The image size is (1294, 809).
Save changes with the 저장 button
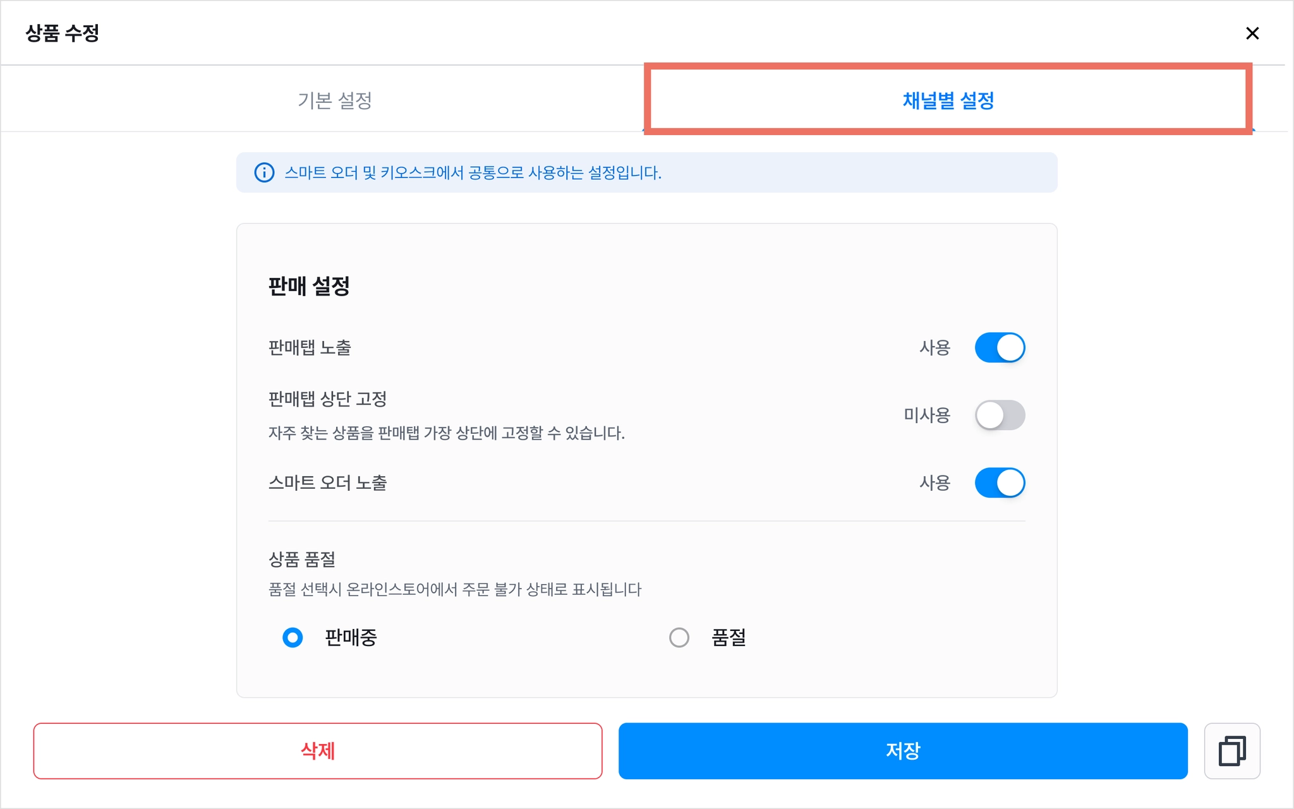pyautogui.click(x=903, y=751)
